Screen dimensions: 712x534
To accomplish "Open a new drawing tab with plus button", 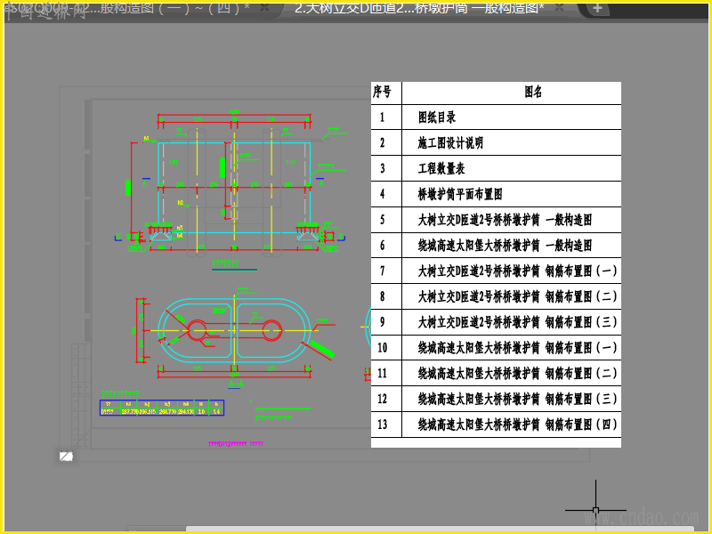I will (597, 8).
